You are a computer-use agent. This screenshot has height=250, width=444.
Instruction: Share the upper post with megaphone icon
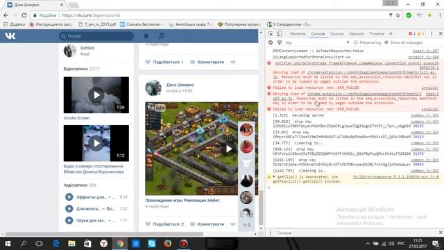point(233,62)
